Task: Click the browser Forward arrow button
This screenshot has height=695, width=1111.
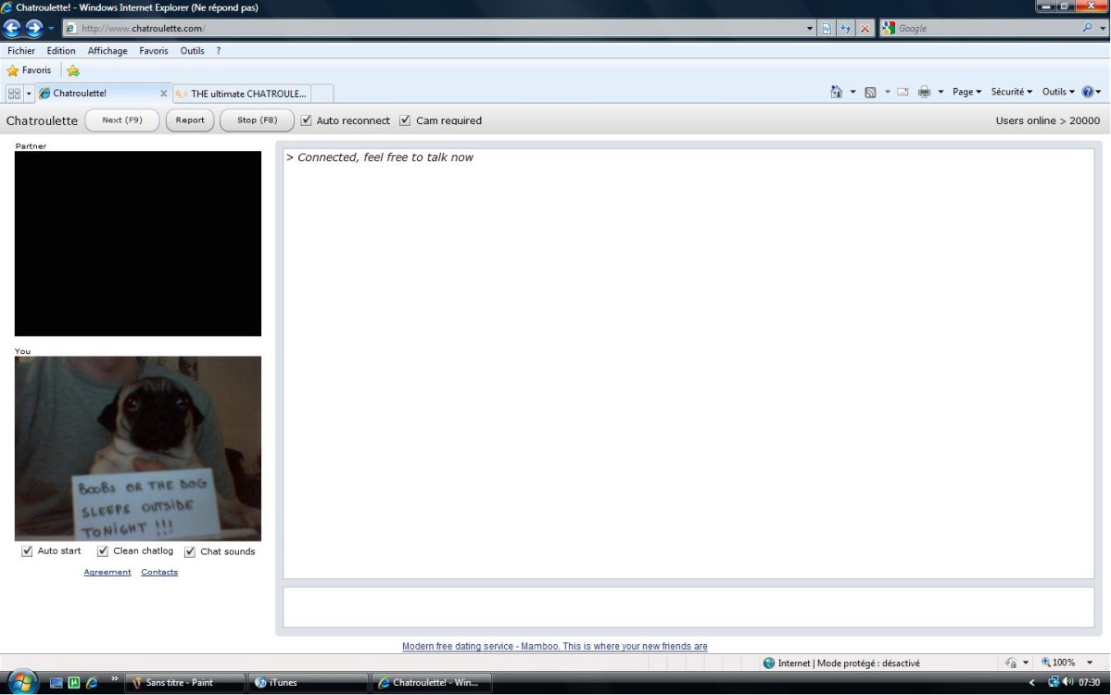Action: click(x=34, y=29)
